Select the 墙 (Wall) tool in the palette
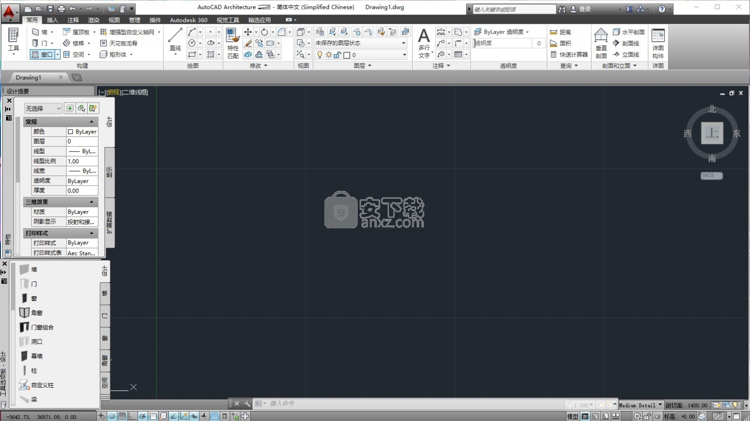 tap(29, 269)
